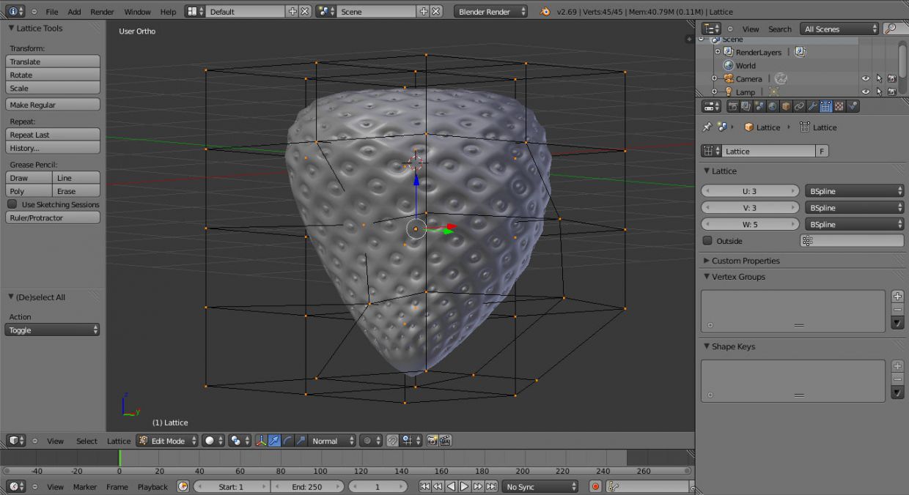Image resolution: width=909 pixels, height=495 pixels.
Task: Open the Lattice menu in viewport header
Action: [119, 441]
